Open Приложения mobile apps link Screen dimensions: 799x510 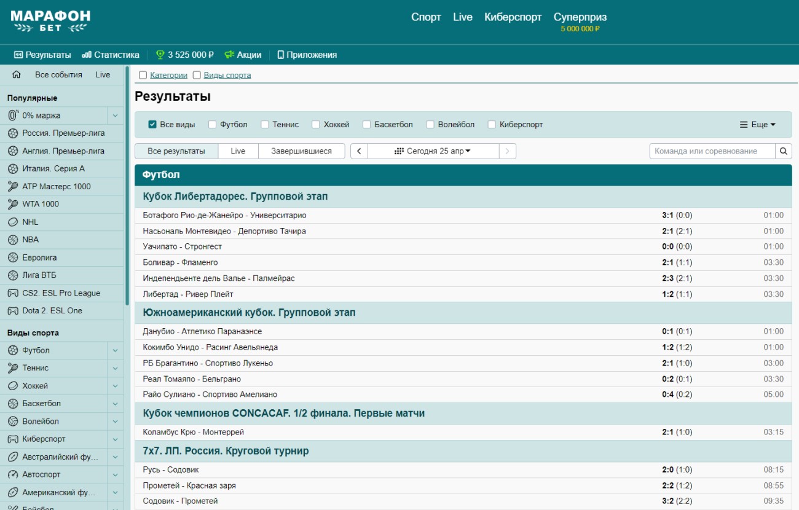307,55
